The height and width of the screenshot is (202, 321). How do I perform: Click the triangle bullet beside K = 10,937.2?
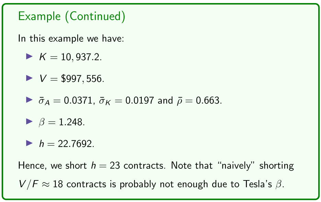tap(29, 56)
